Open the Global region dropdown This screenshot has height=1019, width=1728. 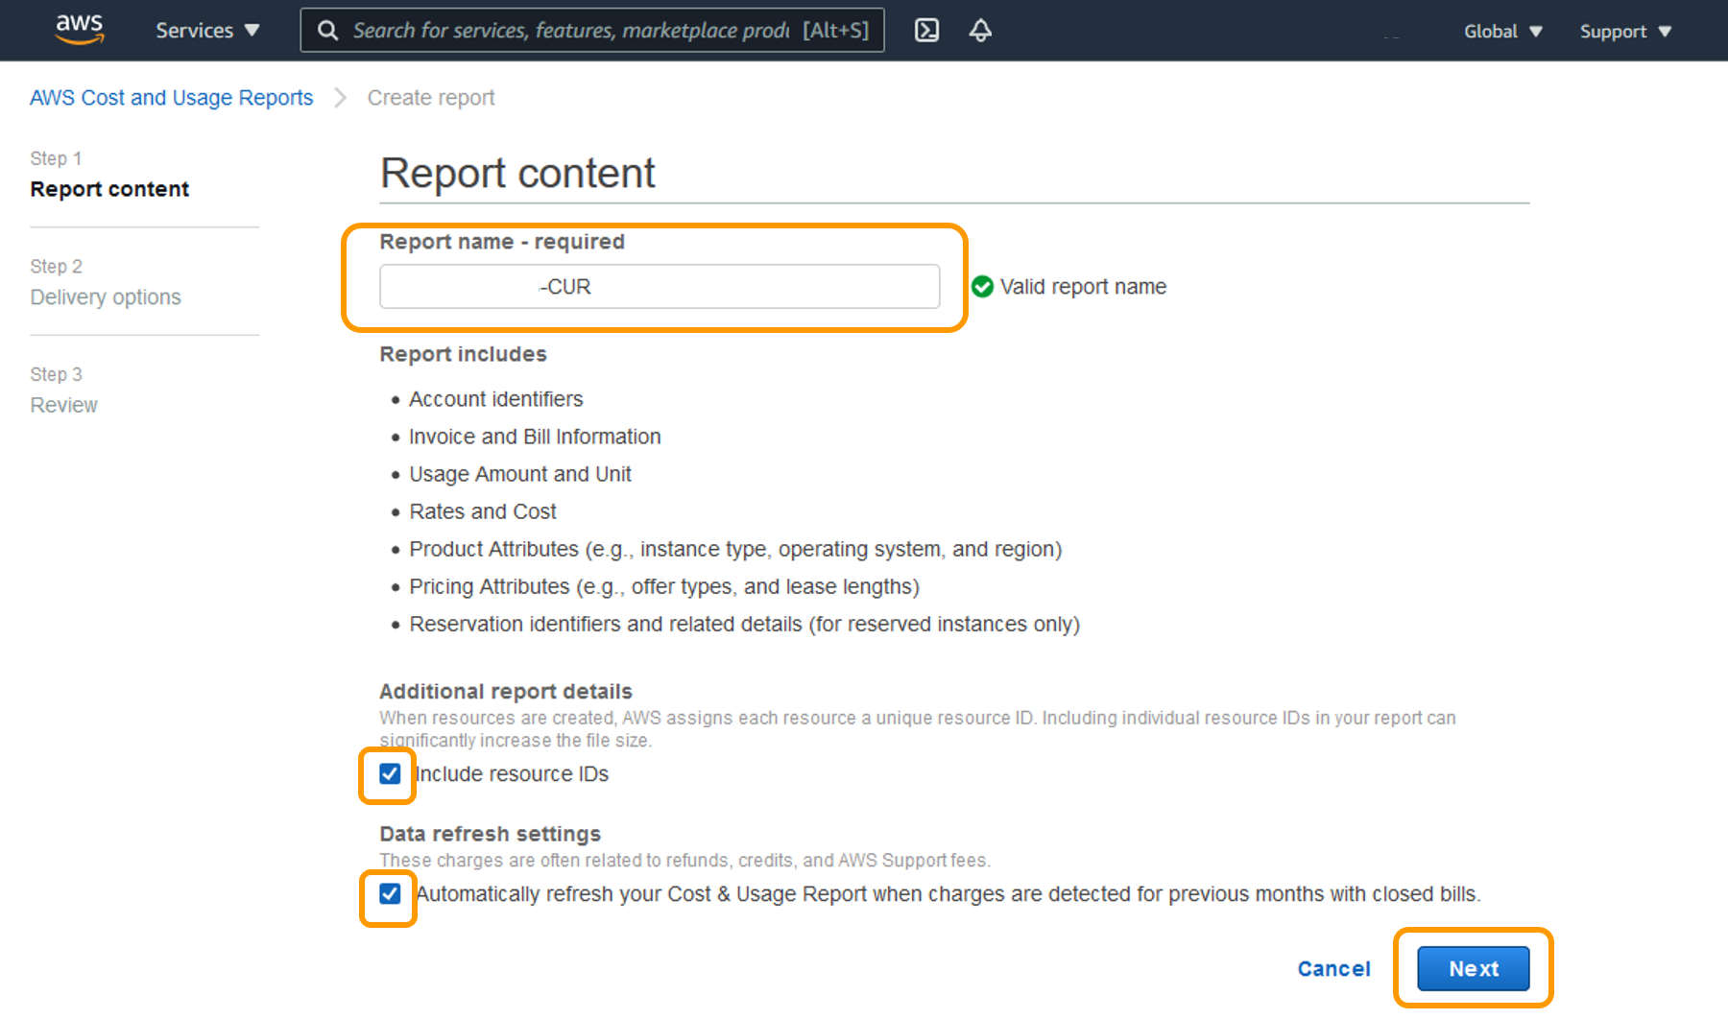1502,32
